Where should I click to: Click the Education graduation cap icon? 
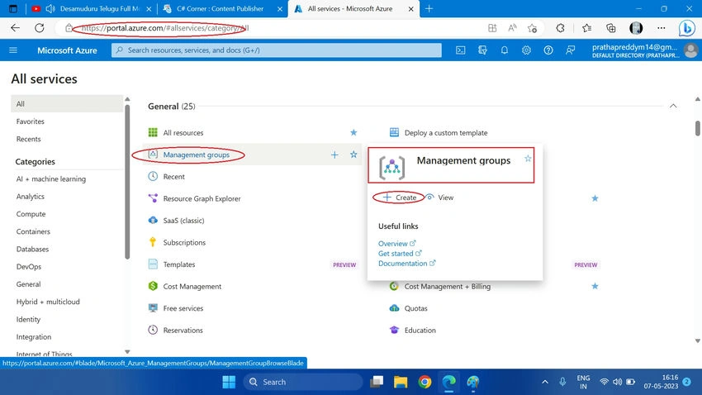394,330
